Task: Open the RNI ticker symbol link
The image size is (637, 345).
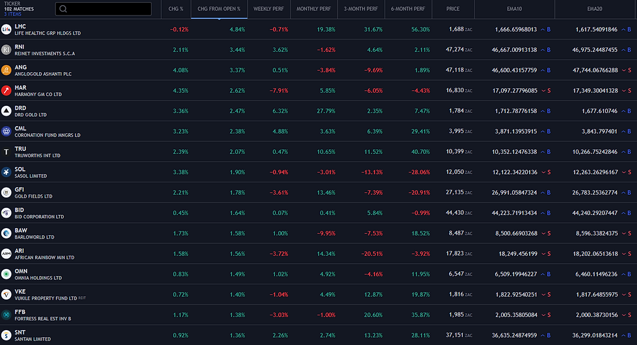Action: 20,46
